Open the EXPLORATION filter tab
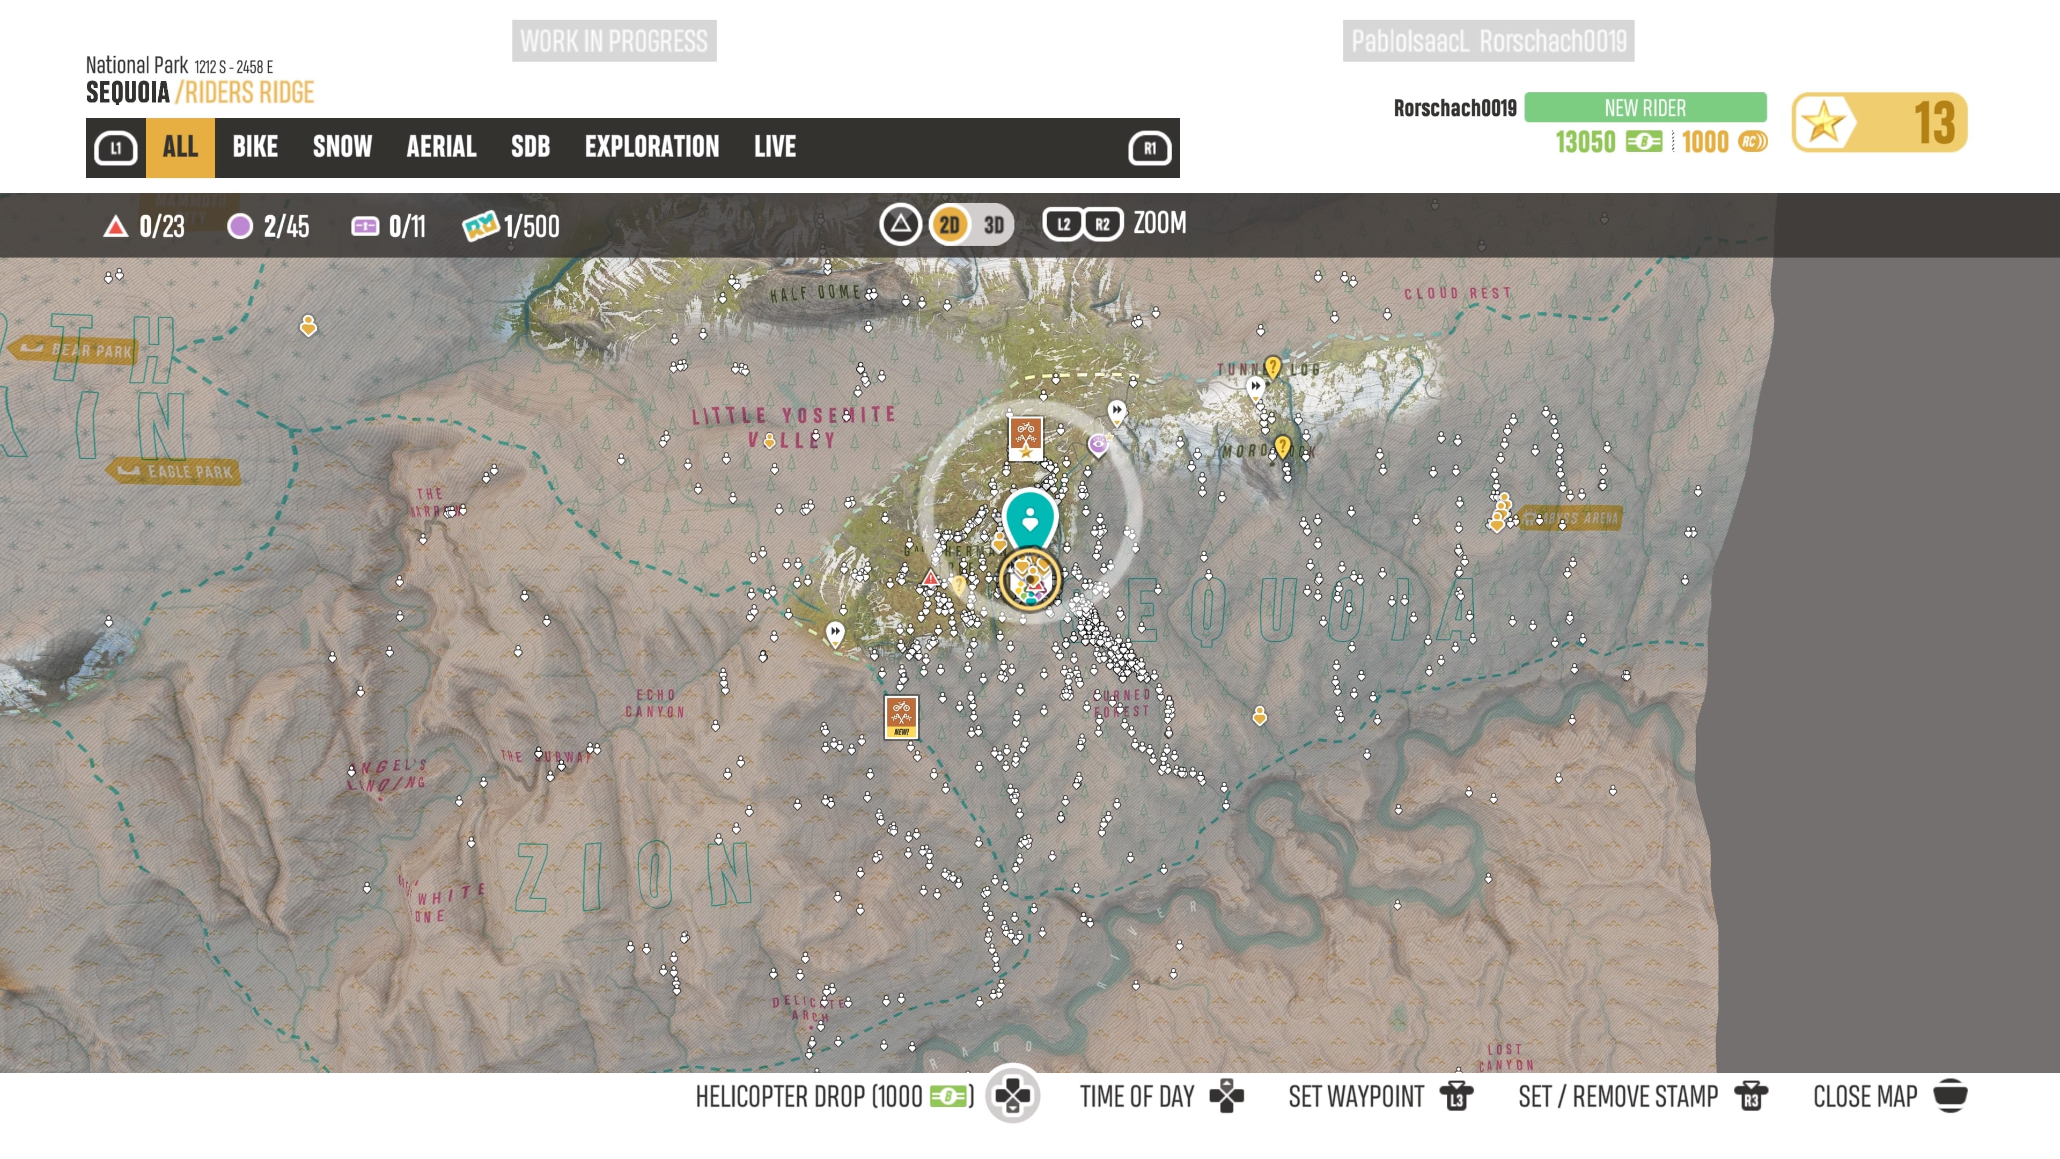This screenshot has height=1159, width=2060. 651,147
